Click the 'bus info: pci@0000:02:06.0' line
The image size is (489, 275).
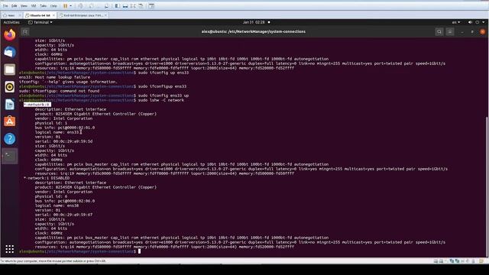point(65,201)
